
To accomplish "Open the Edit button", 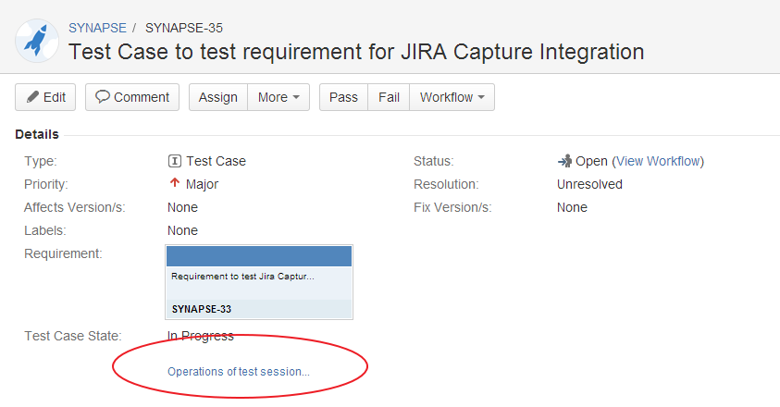I will [45, 97].
